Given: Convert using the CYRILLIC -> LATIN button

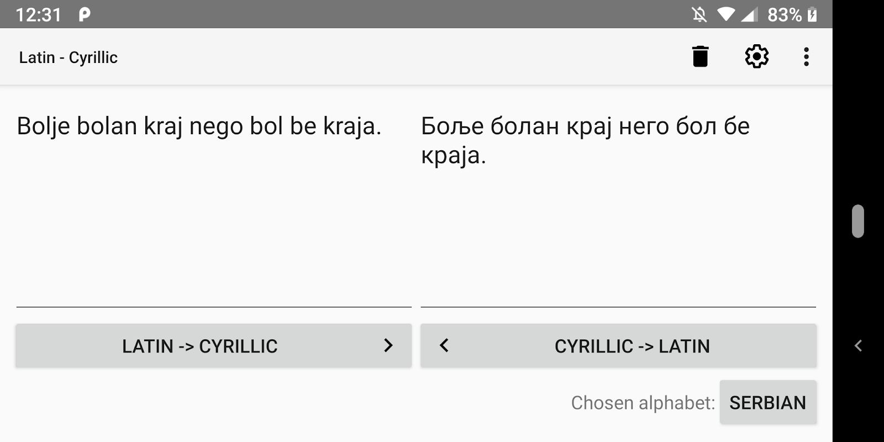Looking at the screenshot, I should tap(632, 346).
